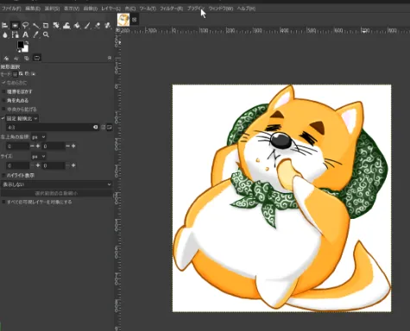The height and width of the screenshot is (331, 410).
Task: Enable the 中央から拡げる expand from center checkbox
Action: click(3, 109)
